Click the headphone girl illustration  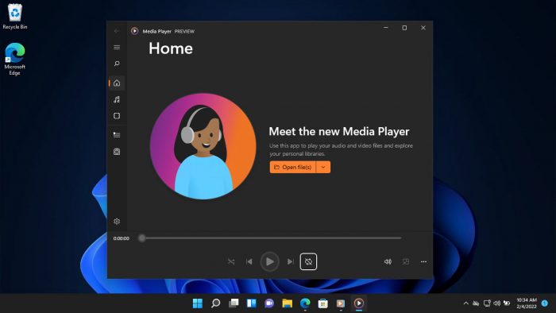pos(203,146)
